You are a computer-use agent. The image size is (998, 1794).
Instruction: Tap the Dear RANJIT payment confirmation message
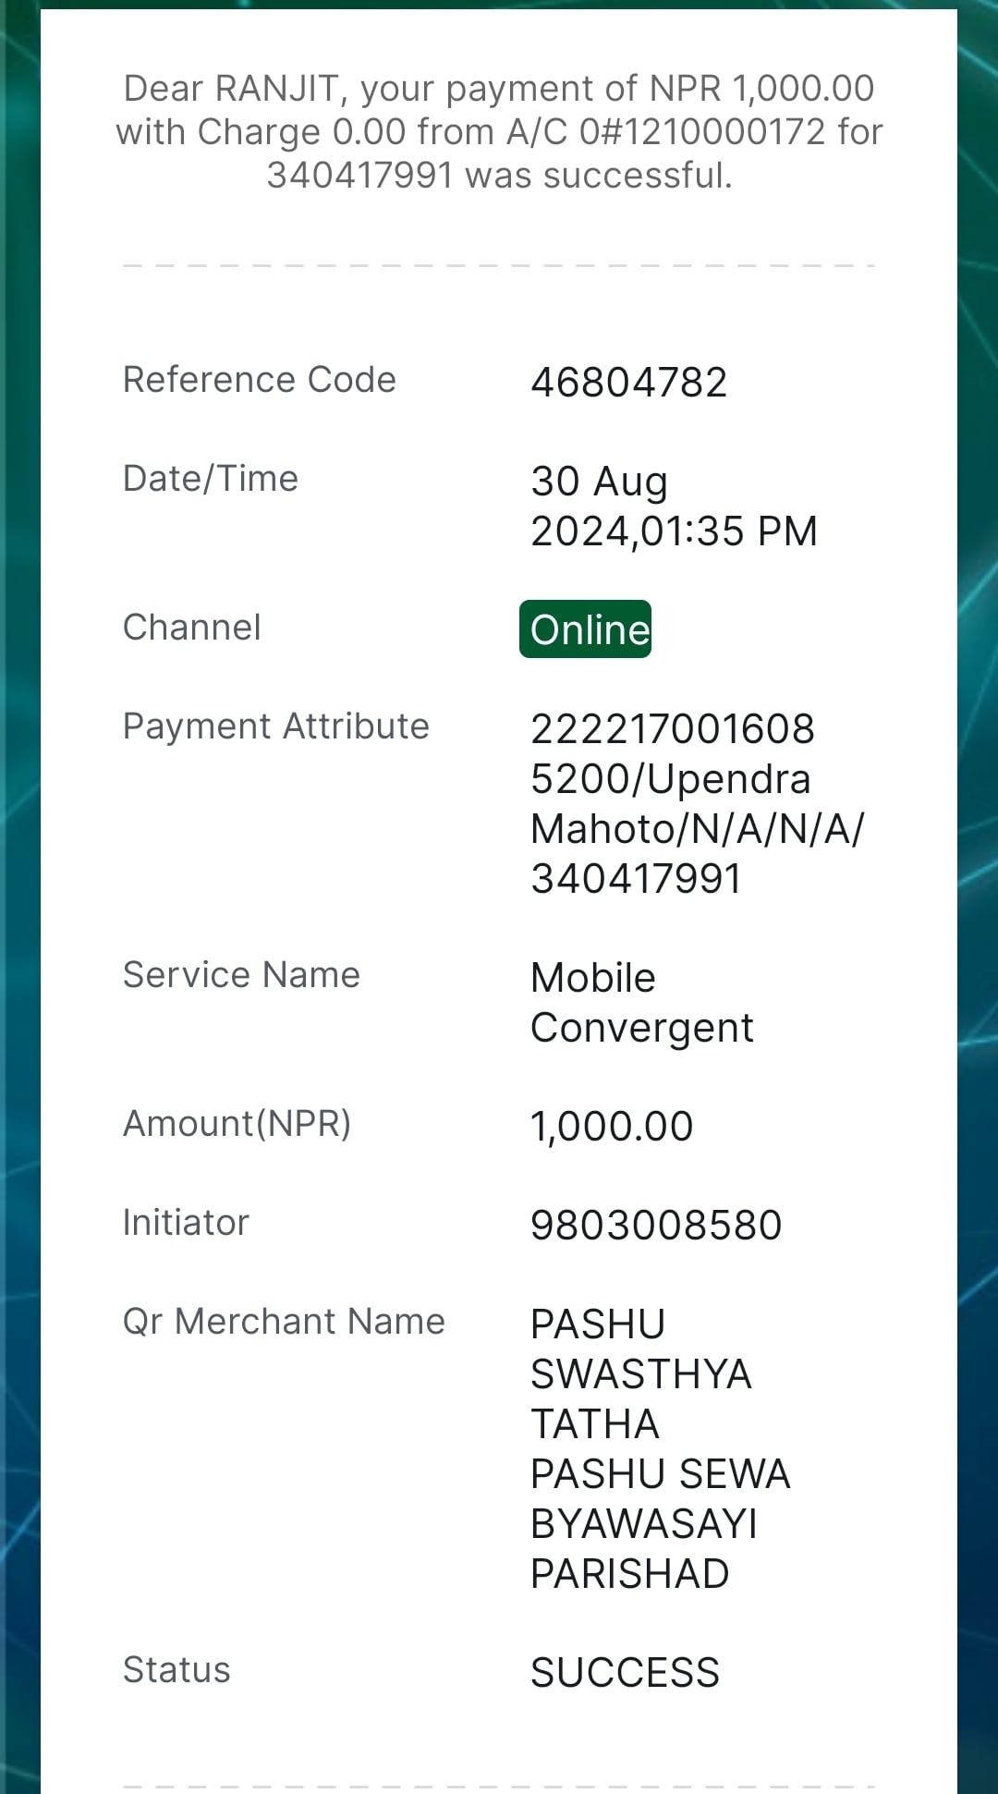[499, 131]
